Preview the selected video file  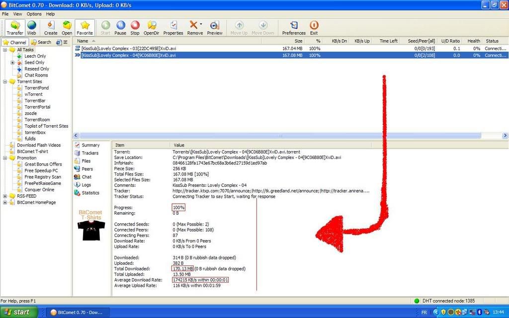215,28
